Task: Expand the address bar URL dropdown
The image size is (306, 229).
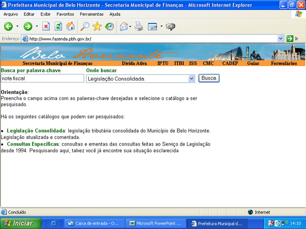Action: coord(280,38)
